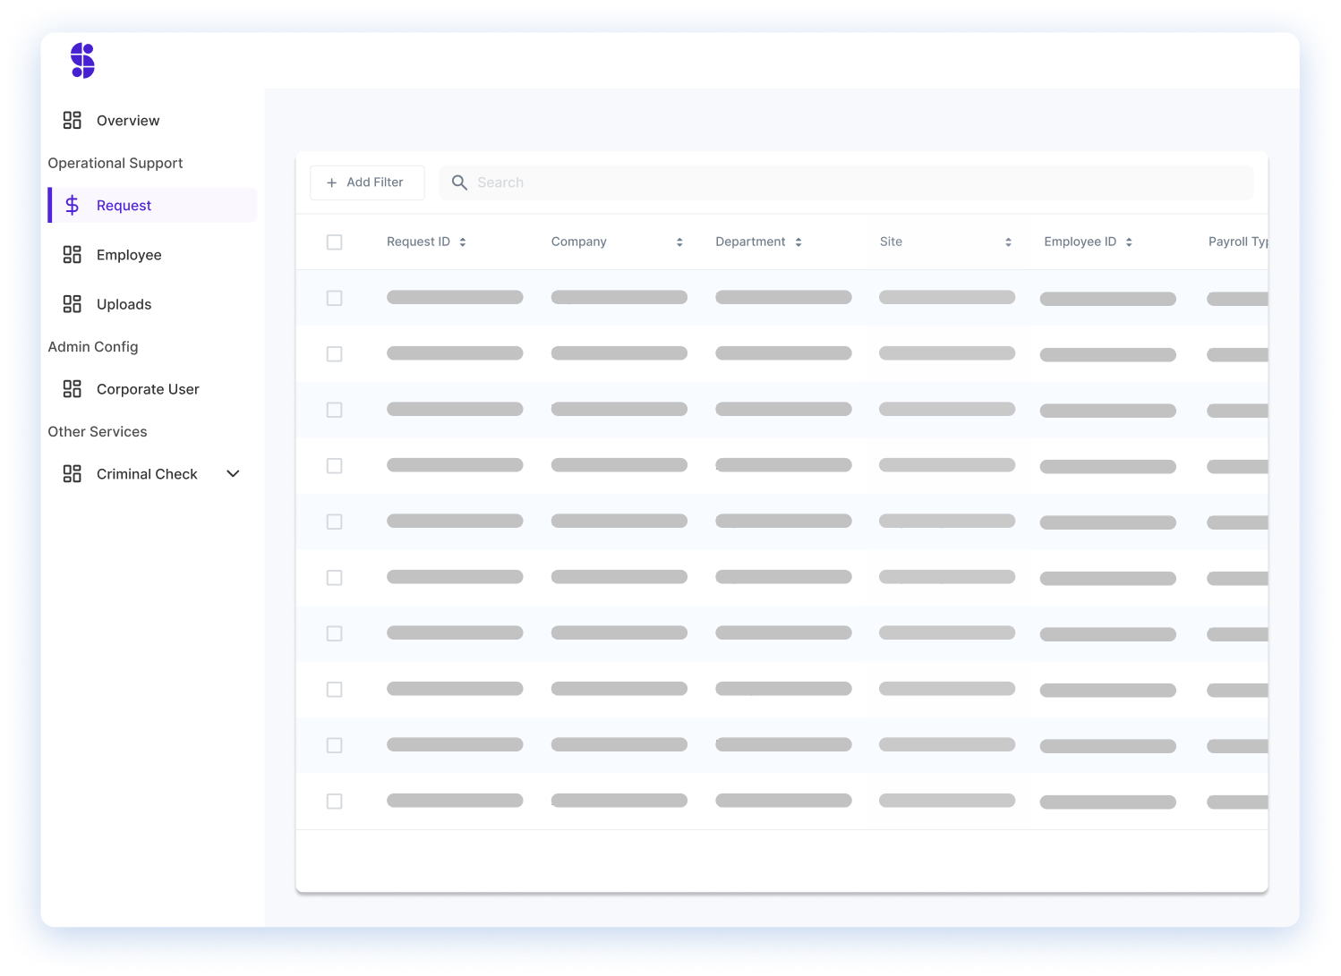Check the first table row checkbox
This screenshot has width=1341, height=976.
pyautogui.click(x=335, y=298)
